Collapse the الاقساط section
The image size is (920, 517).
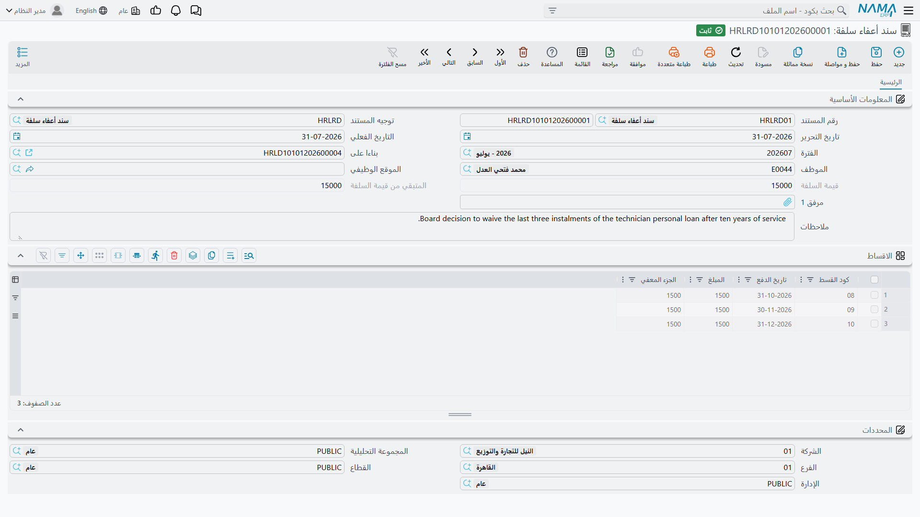[21, 256]
